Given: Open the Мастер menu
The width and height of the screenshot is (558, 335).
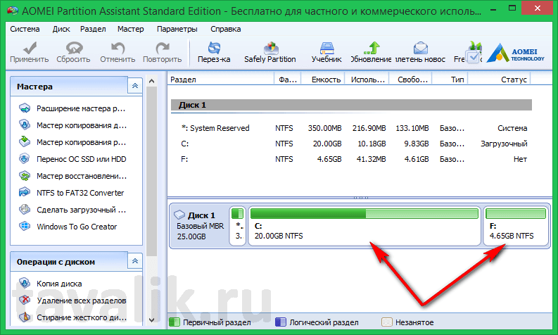Looking at the screenshot, I should pyautogui.click(x=131, y=29).
